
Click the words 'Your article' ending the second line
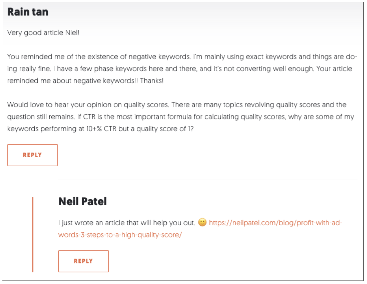pyautogui.click(x=334, y=69)
